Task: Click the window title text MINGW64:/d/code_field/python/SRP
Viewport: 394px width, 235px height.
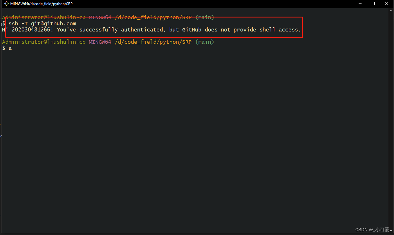Action: tap(42, 4)
